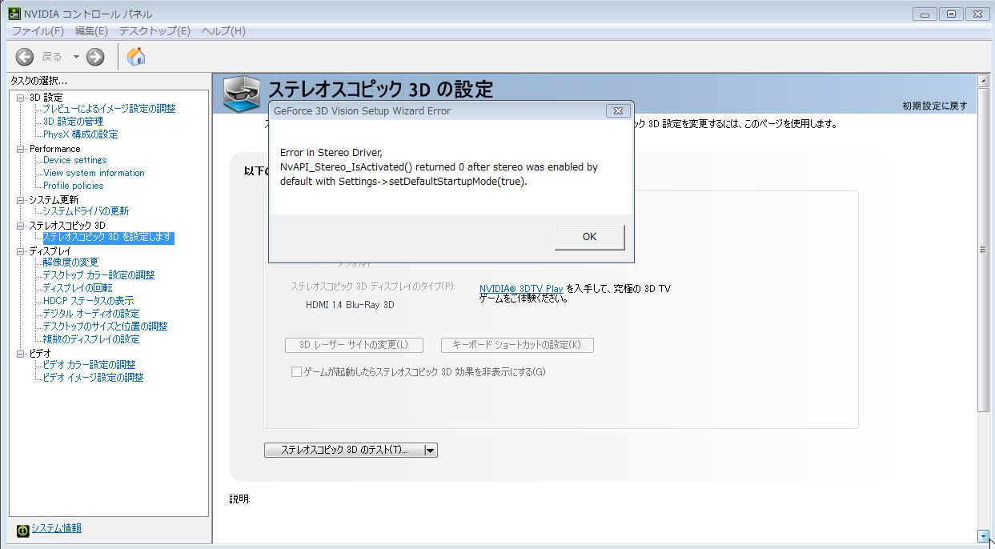Select 3D 設定の管理 item
This screenshot has width=995, height=549.
pos(73,122)
